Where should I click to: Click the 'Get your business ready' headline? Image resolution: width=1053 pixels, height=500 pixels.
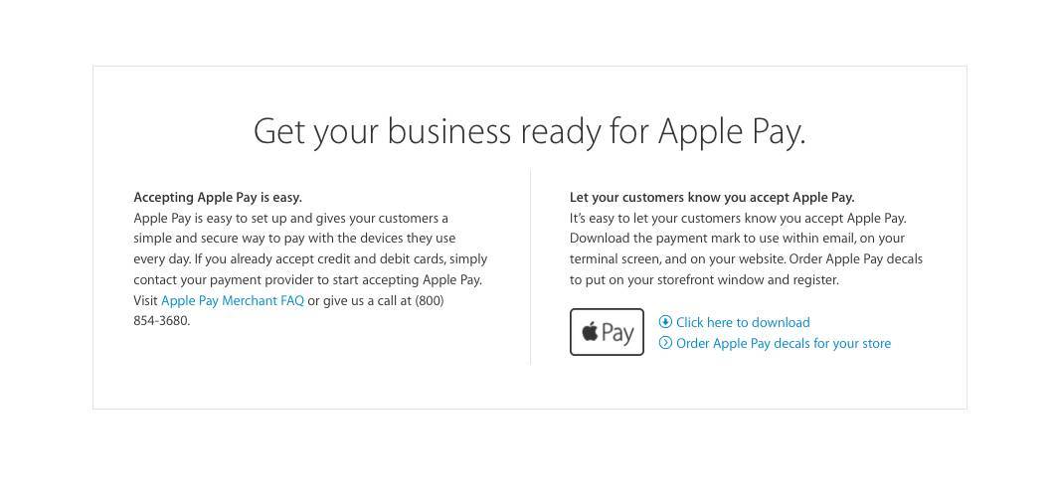coord(529,131)
